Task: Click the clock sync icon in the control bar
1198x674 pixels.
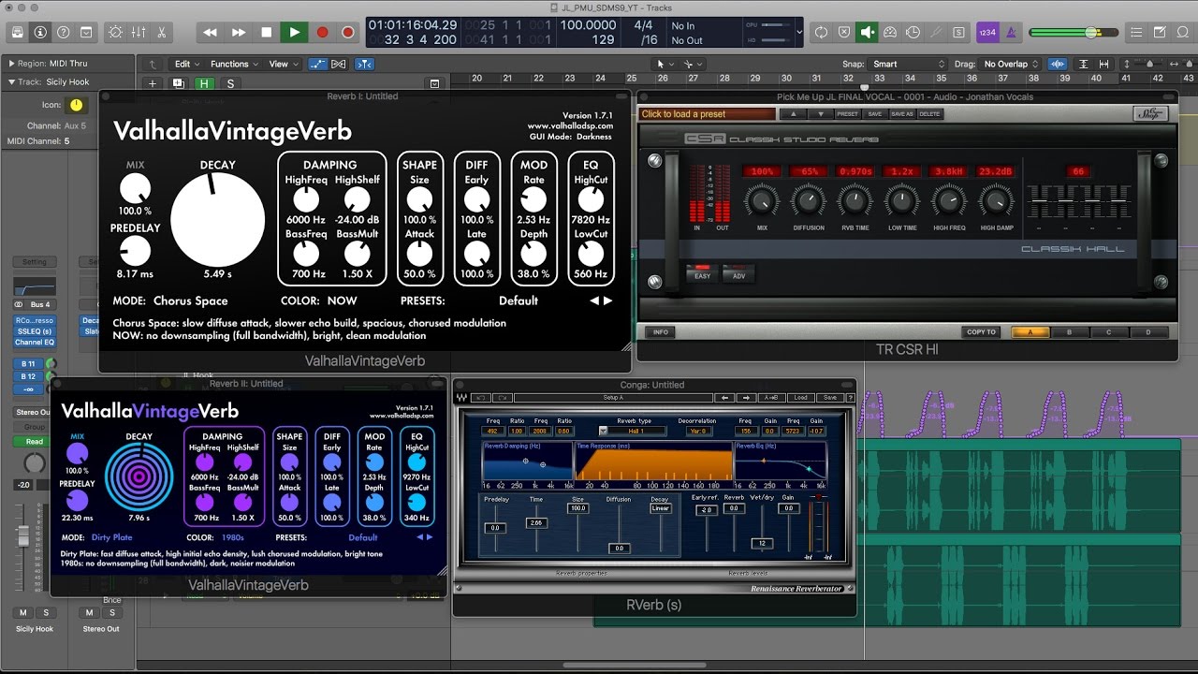Action: 913,32
